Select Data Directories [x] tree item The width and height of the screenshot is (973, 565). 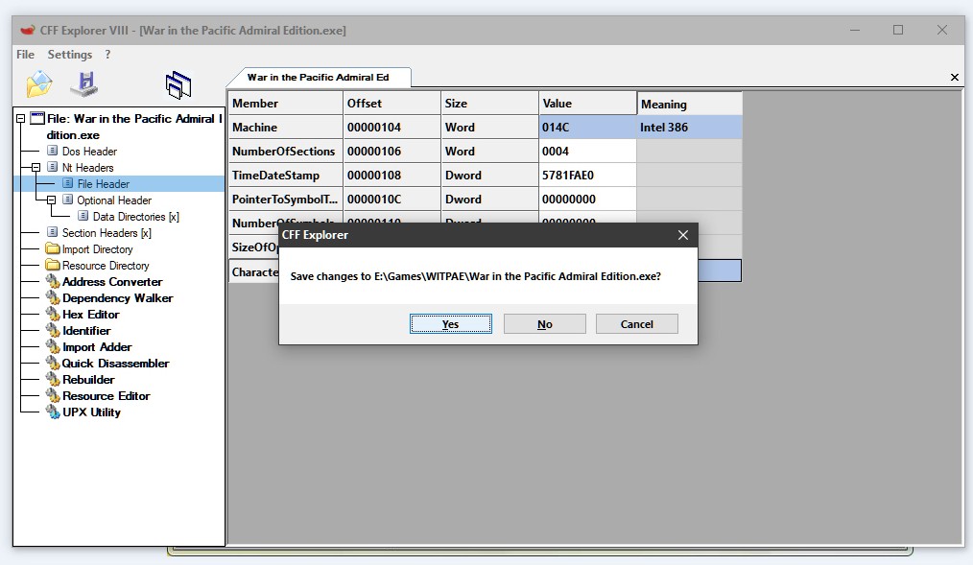136,217
